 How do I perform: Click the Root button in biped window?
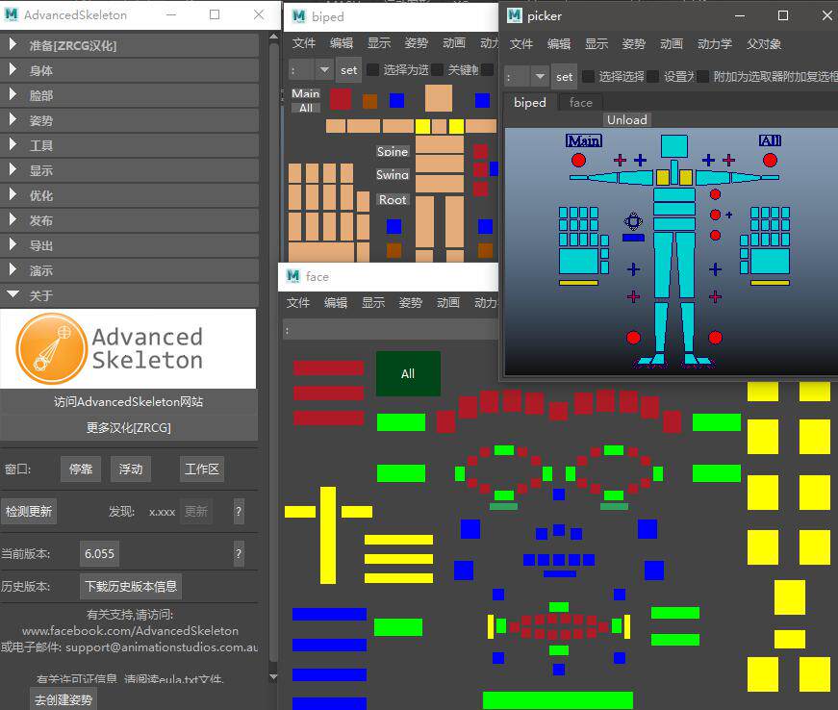pyautogui.click(x=393, y=199)
